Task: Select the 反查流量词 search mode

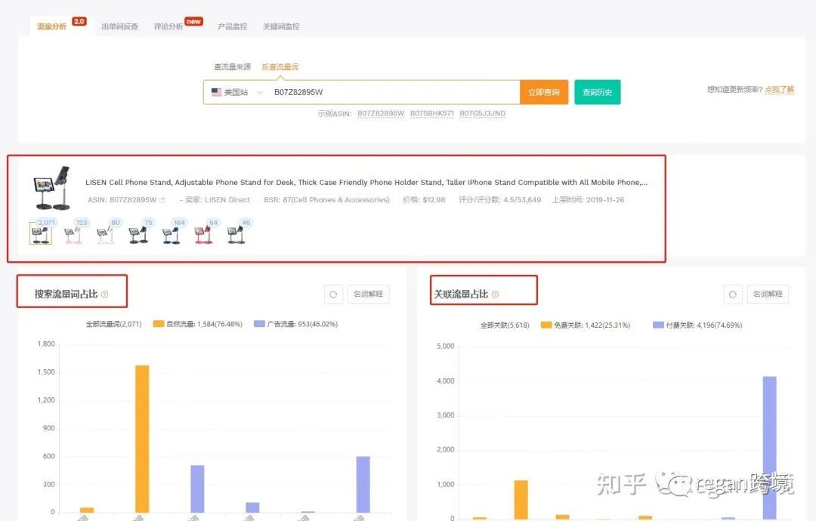Action: 280,66
